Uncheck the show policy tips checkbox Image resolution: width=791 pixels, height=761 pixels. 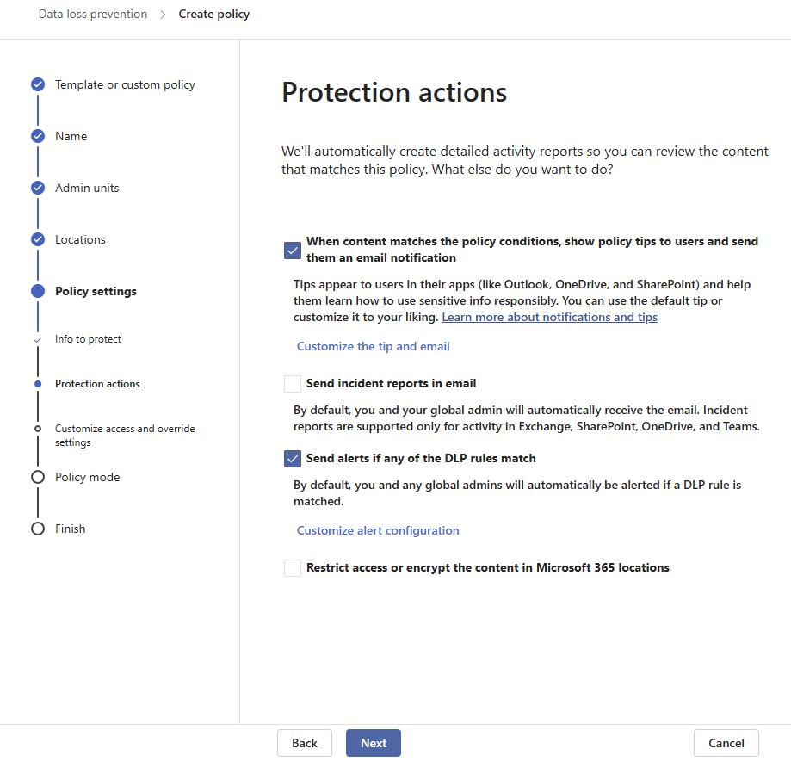point(293,250)
